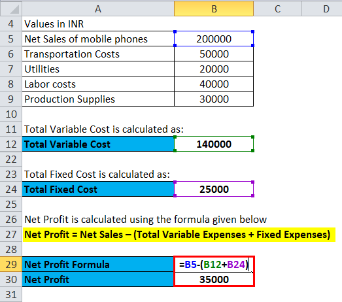
Task: Click the blue 'Net Profit' label cell
Action: 98,279
